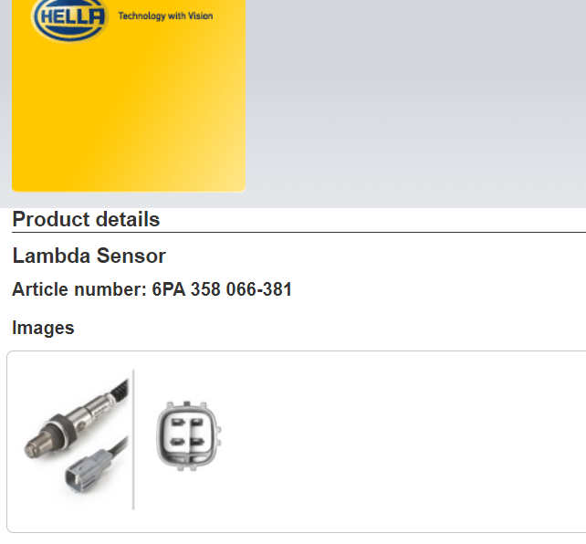Click the upper-left pin of the connector diagram
Image resolution: width=586 pixels, height=544 pixels.
tap(177, 422)
